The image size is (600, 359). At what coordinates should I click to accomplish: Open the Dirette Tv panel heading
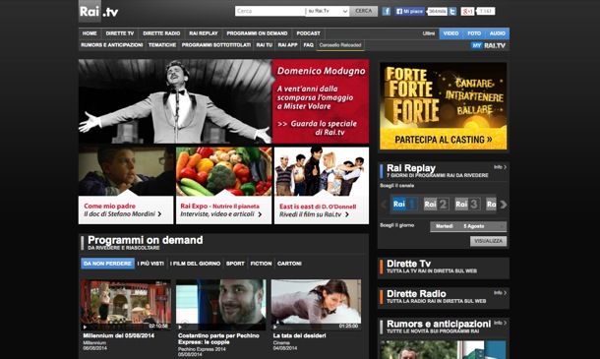pyautogui.click(x=408, y=264)
